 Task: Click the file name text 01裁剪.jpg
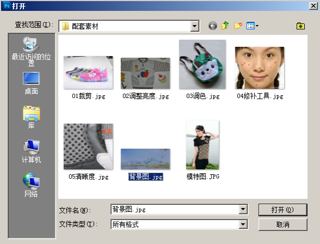pyautogui.click(x=89, y=96)
